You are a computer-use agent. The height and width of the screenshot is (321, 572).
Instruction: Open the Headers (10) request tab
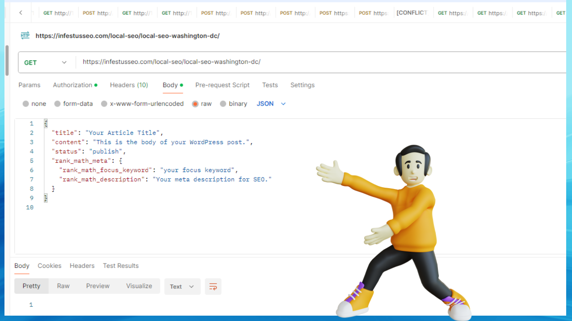pos(129,85)
